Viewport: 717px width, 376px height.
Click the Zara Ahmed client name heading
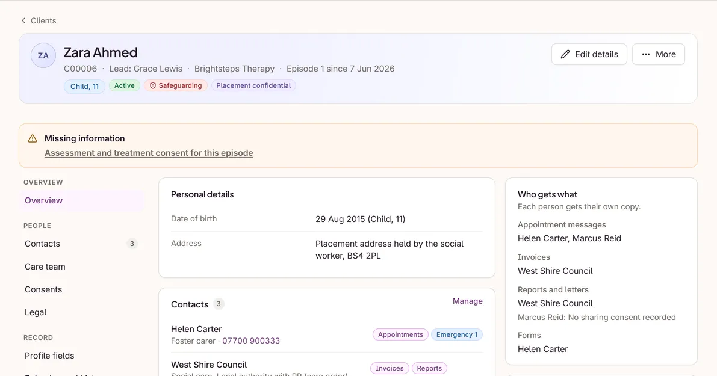point(101,52)
